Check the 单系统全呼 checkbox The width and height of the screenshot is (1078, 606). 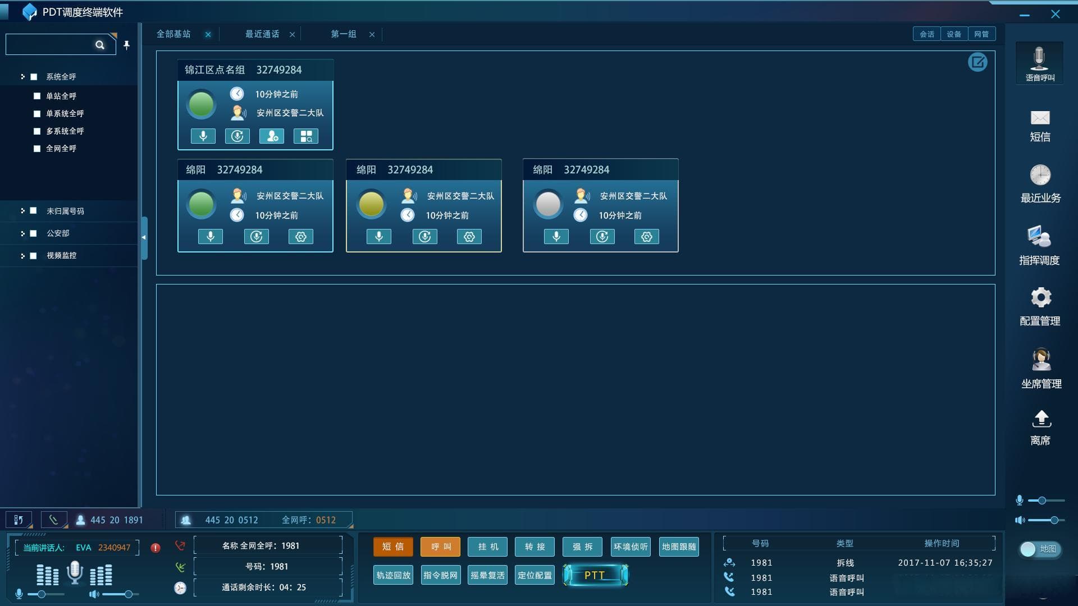[x=37, y=114]
